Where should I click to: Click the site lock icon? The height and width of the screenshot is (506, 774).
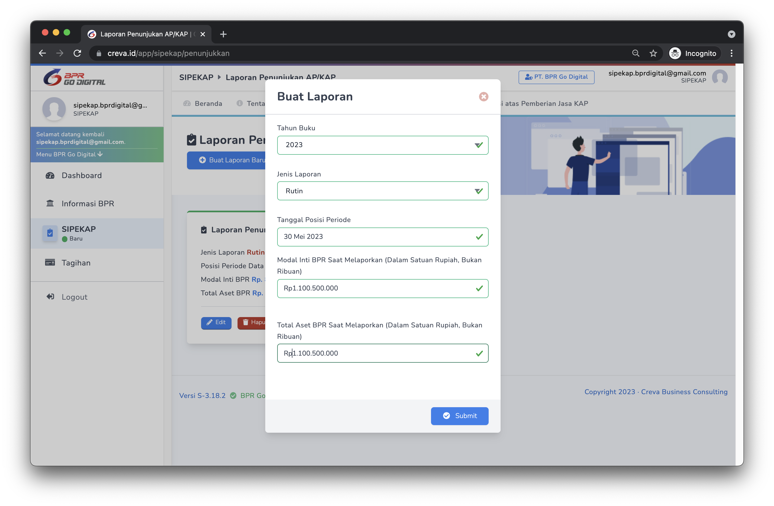click(x=99, y=53)
